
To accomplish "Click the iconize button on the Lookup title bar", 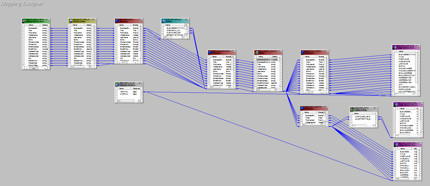I will click(x=188, y=20).
